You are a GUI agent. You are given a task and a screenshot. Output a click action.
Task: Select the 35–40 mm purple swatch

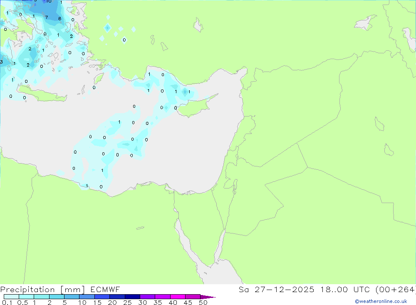pyautogui.click(x=162, y=297)
